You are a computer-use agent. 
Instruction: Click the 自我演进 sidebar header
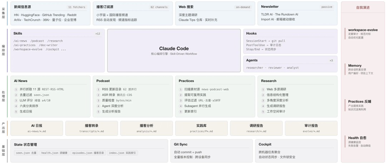pyautogui.click(x=363, y=7)
